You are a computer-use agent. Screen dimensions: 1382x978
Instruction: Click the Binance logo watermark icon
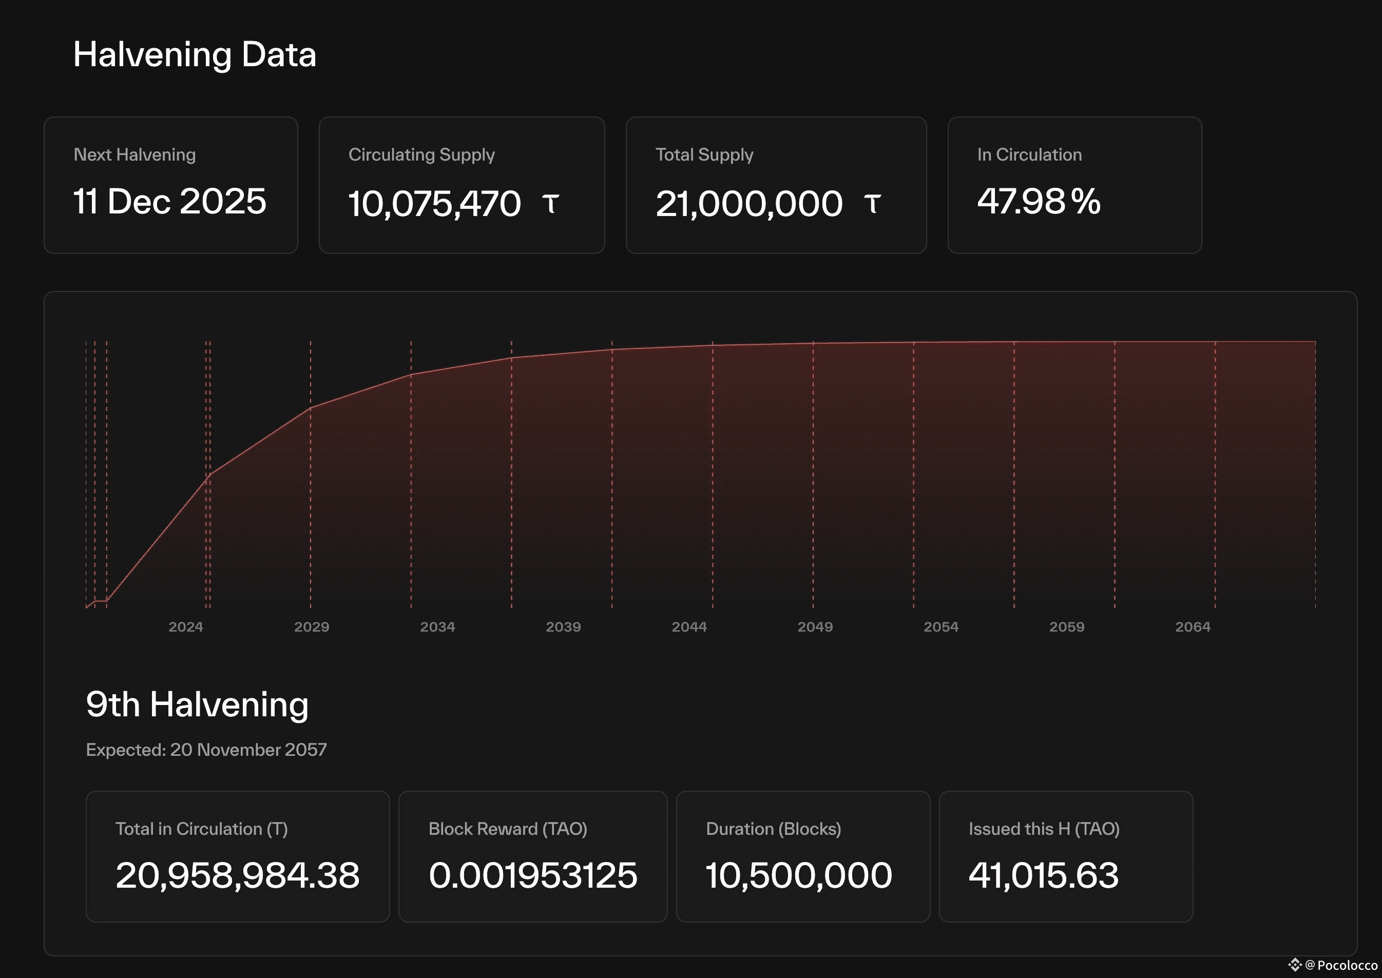[x=1295, y=965]
